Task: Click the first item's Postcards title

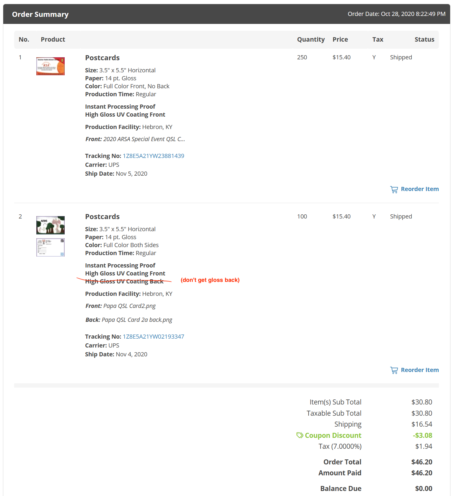Action: point(102,58)
